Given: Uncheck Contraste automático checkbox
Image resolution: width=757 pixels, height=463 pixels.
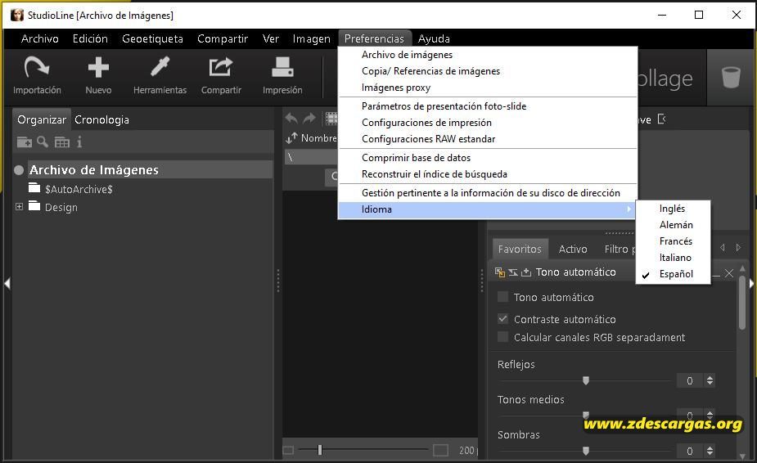Looking at the screenshot, I should click(x=502, y=319).
